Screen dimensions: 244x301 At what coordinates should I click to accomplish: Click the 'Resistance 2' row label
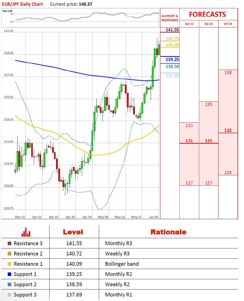(x=28, y=254)
